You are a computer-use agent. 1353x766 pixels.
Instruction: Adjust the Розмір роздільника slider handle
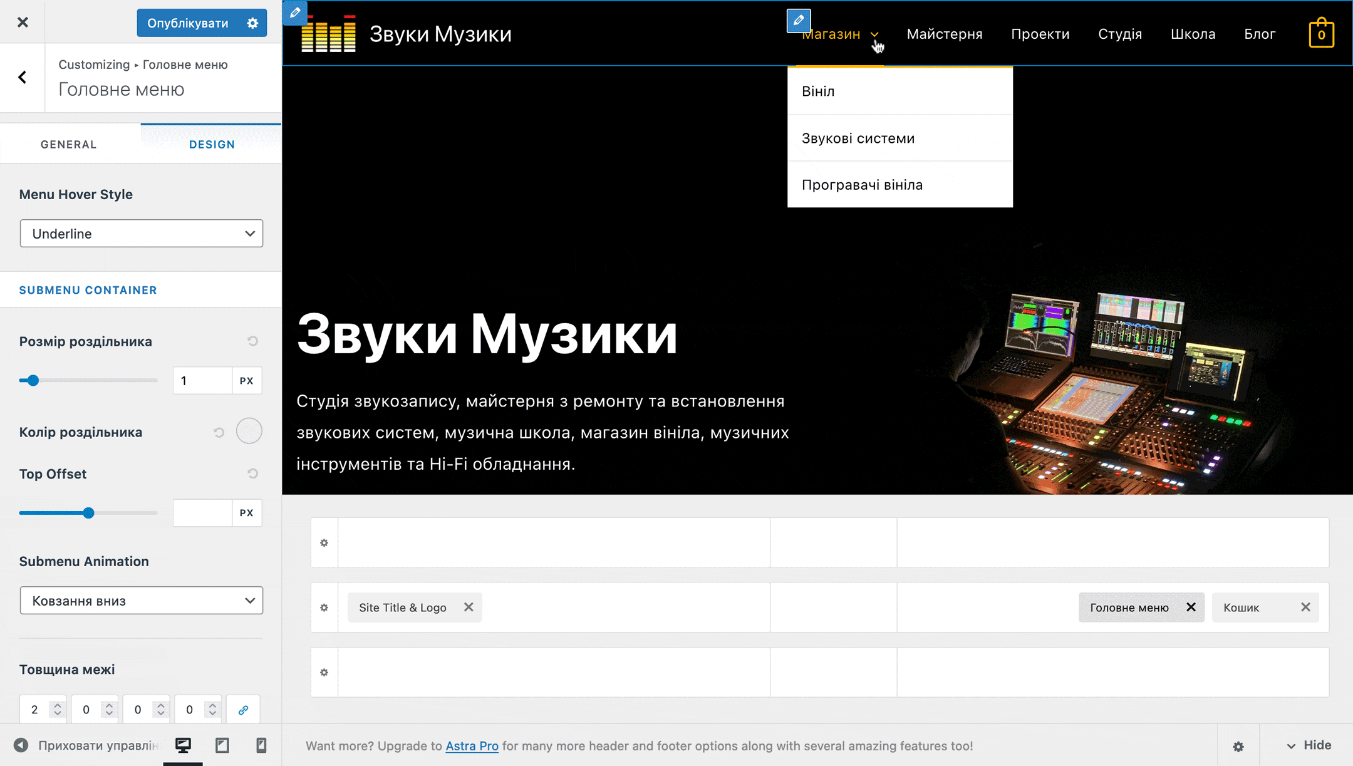[x=33, y=380]
